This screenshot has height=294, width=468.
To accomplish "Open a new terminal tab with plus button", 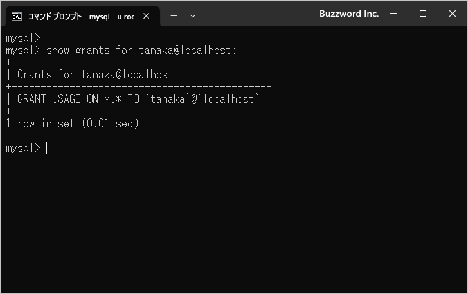I will [174, 16].
